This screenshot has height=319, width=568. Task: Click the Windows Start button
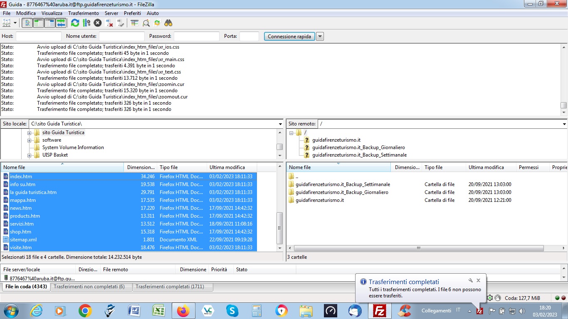tap(11, 311)
